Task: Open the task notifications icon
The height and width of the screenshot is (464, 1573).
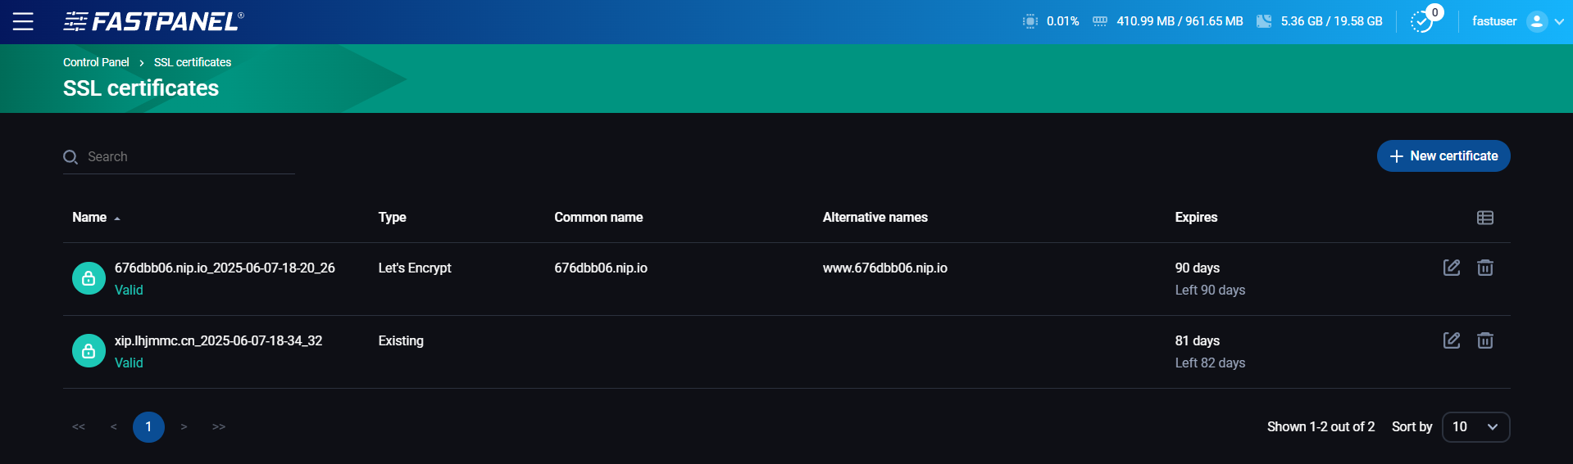Action: 1423,21
